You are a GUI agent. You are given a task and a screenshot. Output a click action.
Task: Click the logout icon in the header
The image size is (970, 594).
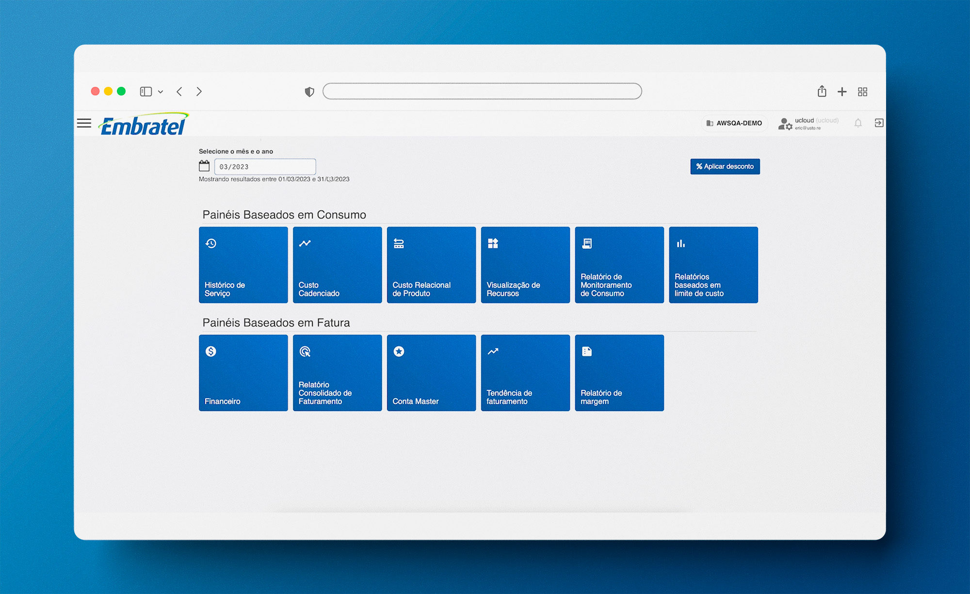(879, 123)
